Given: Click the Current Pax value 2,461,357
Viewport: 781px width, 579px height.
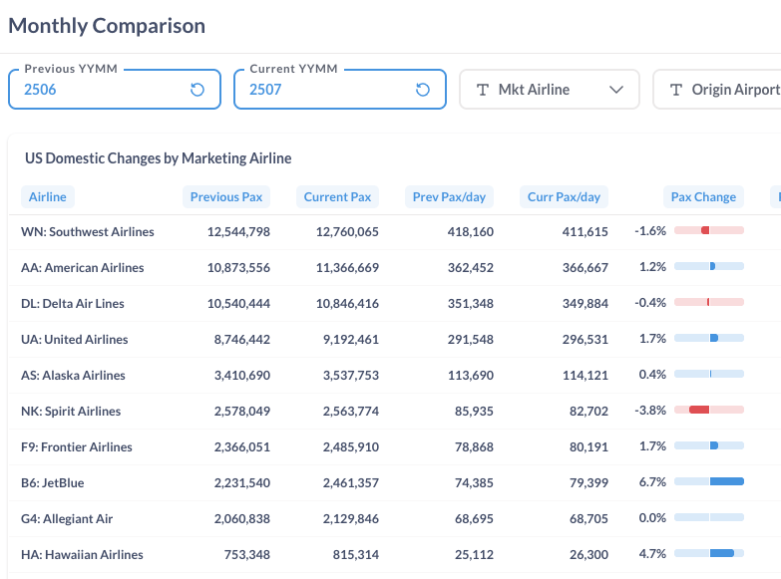Looking at the screenshot, I should (351, 482).
